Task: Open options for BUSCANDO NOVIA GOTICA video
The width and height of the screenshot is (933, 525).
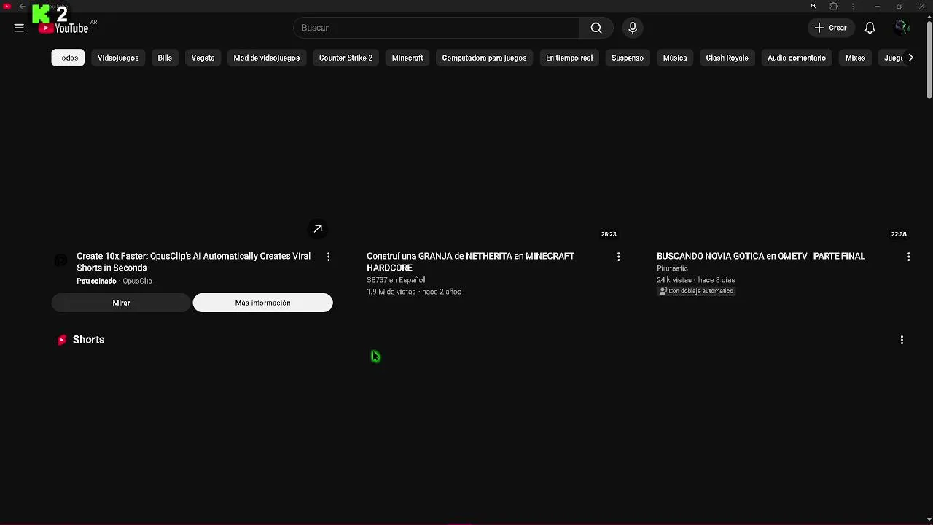Action: pyautogui.click(x=908, y=257)
